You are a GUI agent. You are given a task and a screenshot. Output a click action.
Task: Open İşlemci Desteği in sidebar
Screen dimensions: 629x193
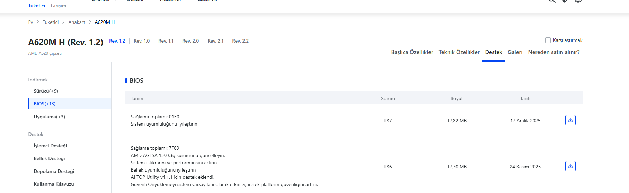[x=50, y=146]
